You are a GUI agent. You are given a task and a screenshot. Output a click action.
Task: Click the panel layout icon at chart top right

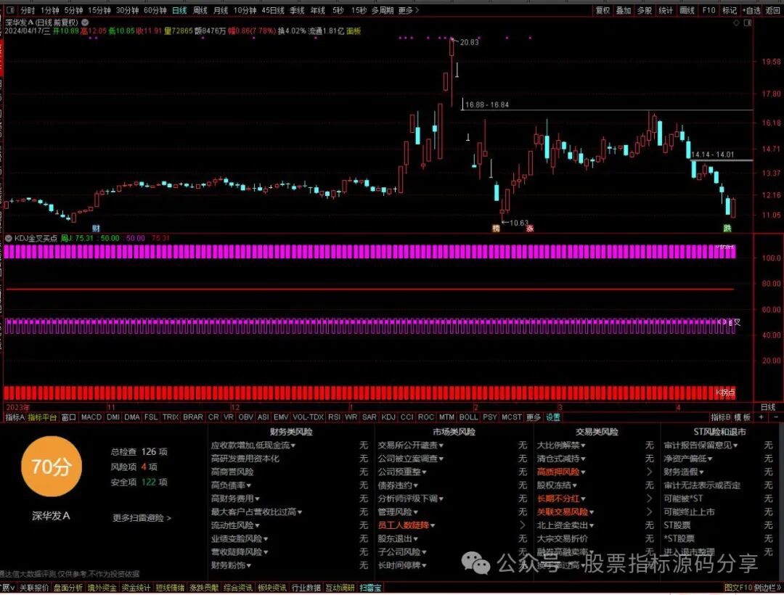click(x=748, y=23)
